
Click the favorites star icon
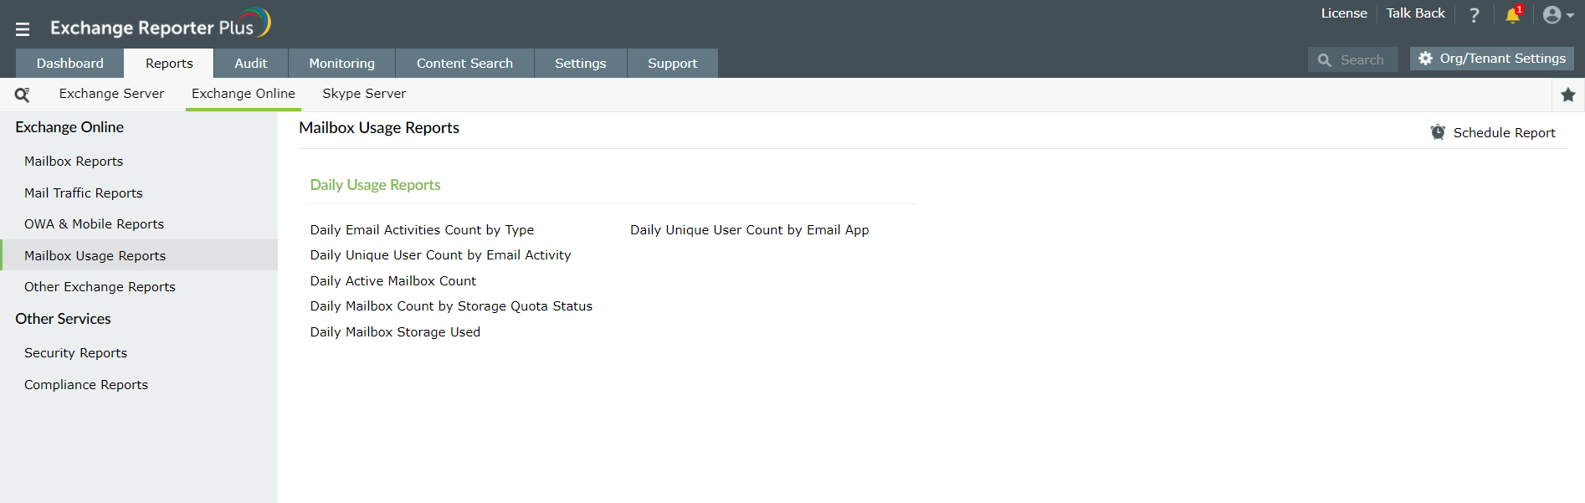pos(1568,95)
